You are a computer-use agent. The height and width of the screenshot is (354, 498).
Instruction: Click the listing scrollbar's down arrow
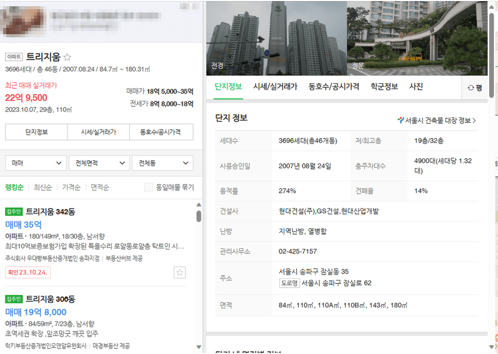[199, 347]
